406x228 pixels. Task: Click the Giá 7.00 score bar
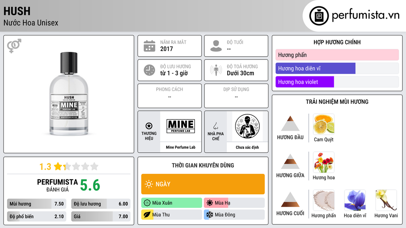click(x=101, y=217)
